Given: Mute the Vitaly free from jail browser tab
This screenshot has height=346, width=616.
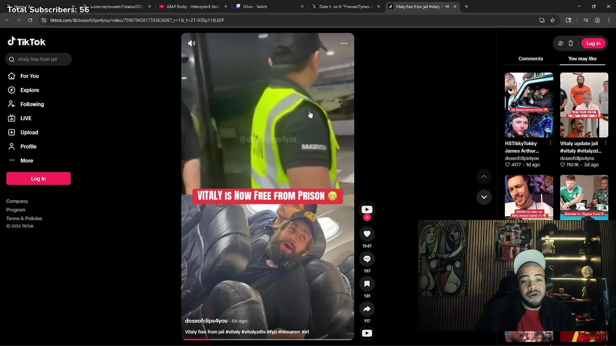Looking at the screenshot, I should pyautogui.click(x=447, y=7).
